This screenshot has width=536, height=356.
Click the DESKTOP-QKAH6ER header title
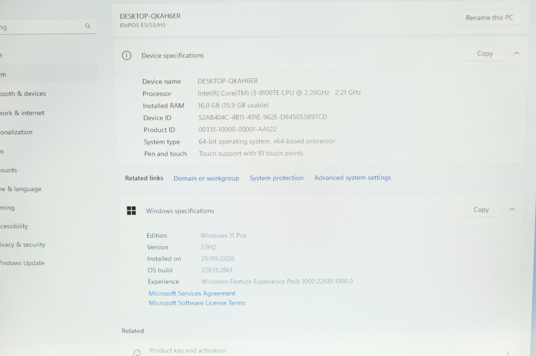[x=150, y=16]
